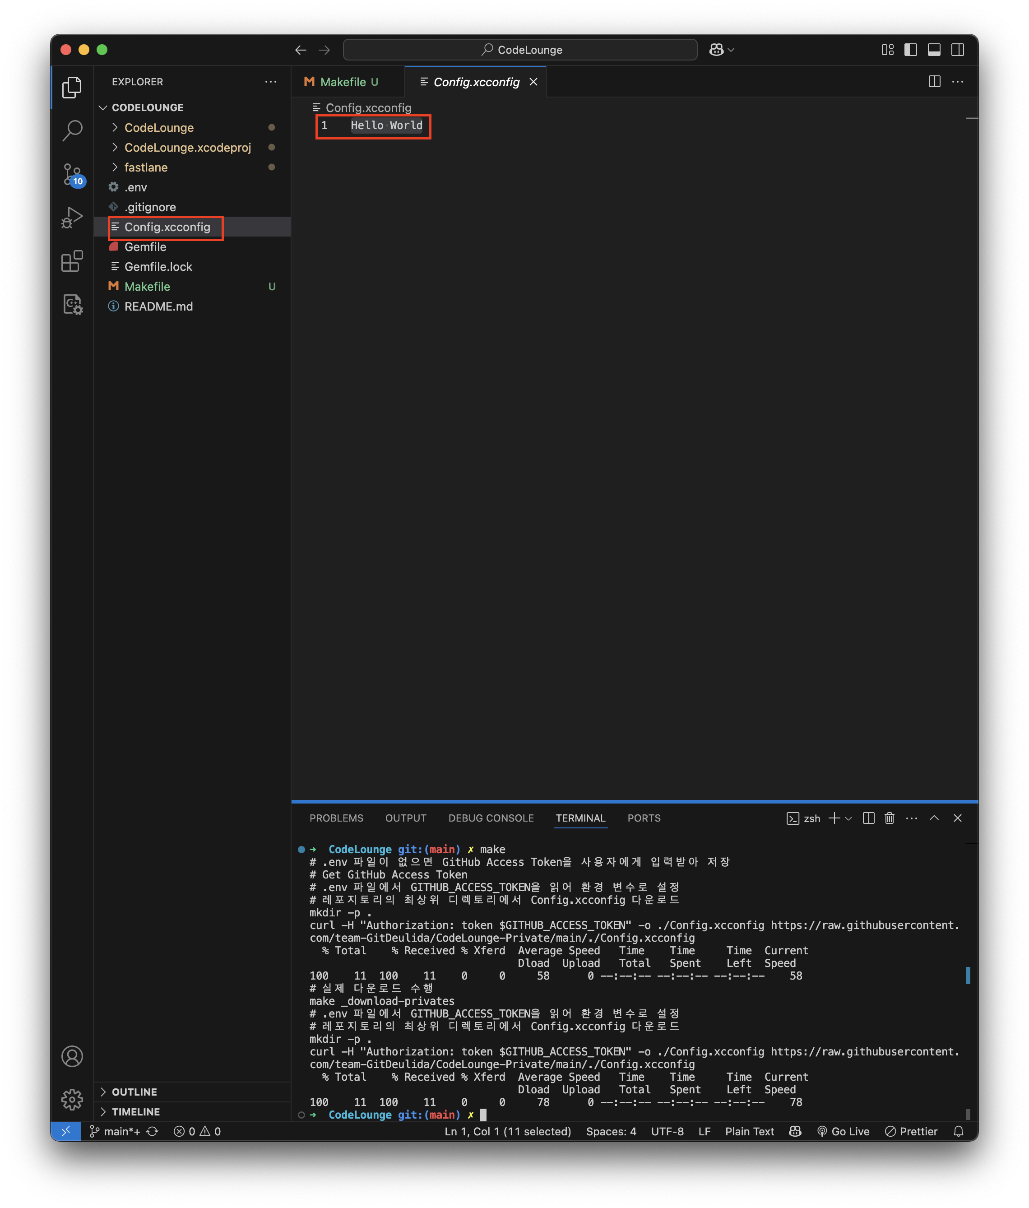The height and width of the screenshot is (1208, 1029).
Task: Switch to the Makefile tab
Action: point(348,82)
